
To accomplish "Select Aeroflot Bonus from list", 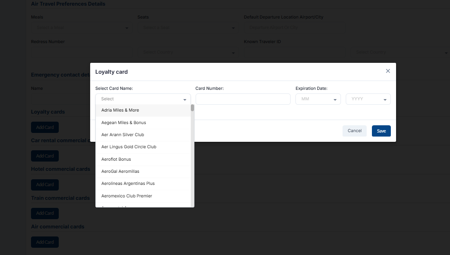I will click(143, 159).
